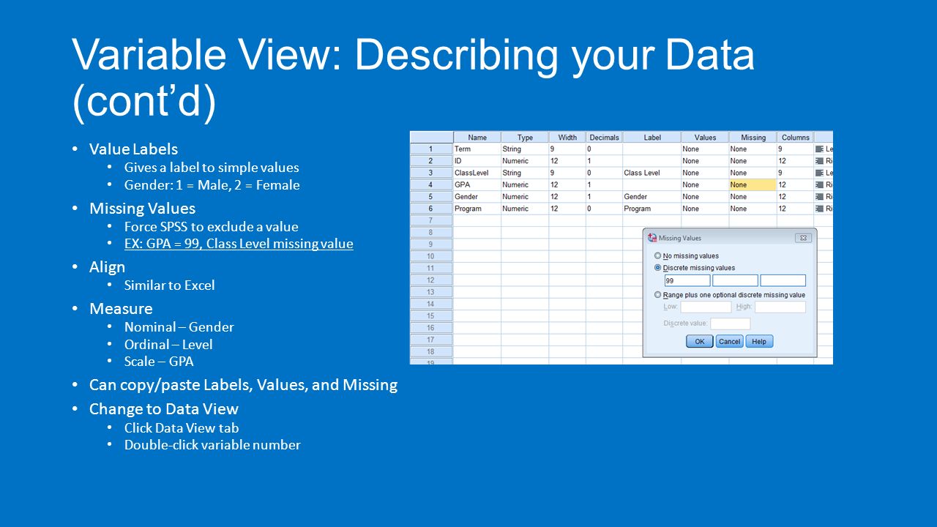Screen dimensions: 937x527
Task: Click the Missing Values dialog title icon
Action: click(652, 238)
